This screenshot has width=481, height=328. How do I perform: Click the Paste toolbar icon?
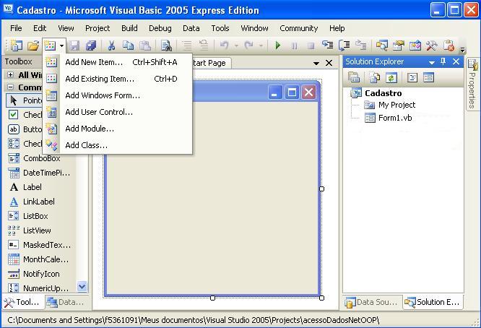pos(144,46)
